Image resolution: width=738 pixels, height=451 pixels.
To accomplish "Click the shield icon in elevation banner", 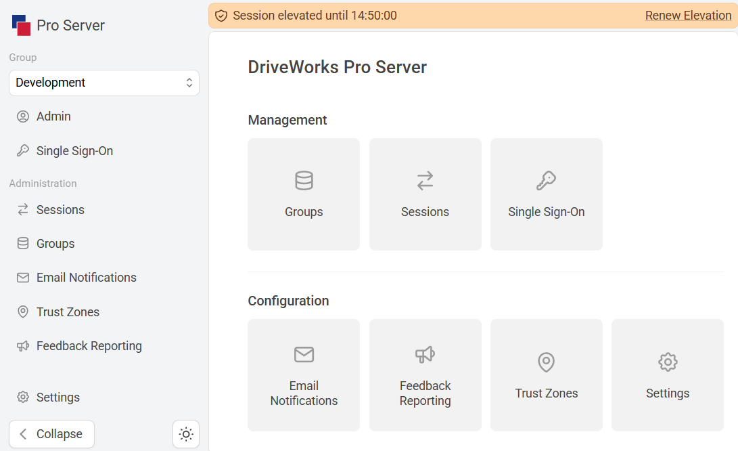I will 221,16.
